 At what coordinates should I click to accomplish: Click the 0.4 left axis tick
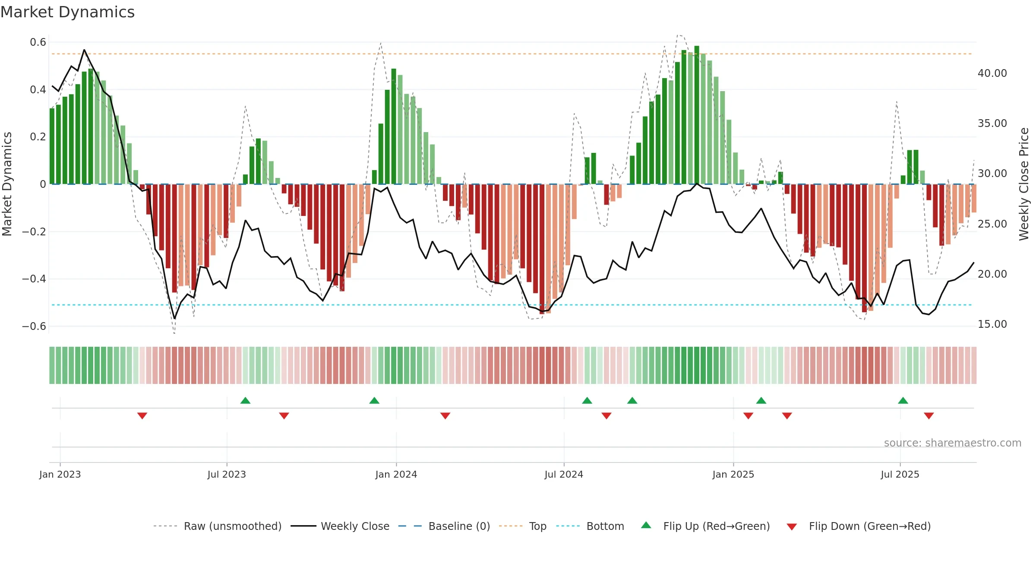(x=38, y=90)
